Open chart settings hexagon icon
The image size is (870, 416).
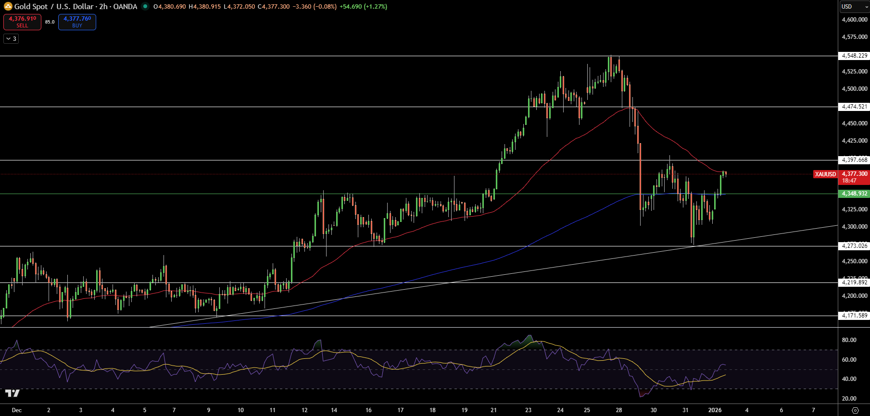[855, 410]
